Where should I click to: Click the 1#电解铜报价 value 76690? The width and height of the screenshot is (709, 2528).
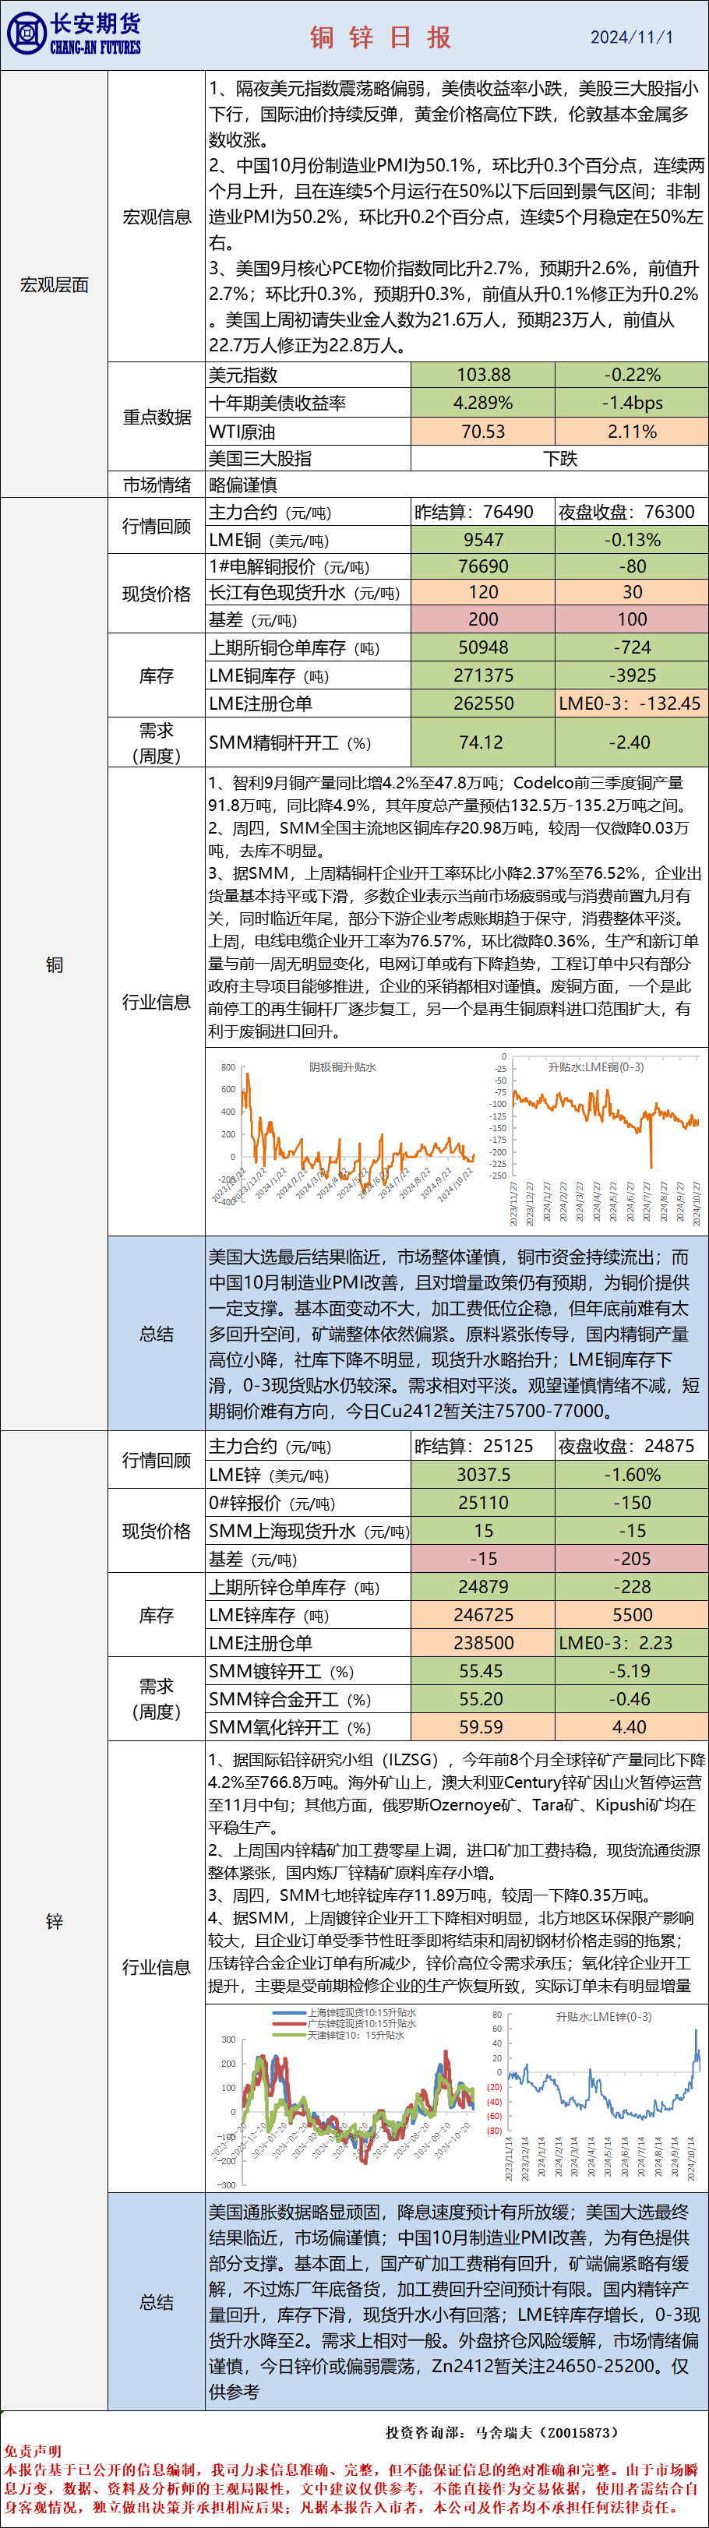483,566
